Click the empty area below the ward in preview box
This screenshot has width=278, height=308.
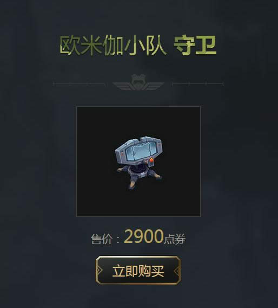point(138,203)
